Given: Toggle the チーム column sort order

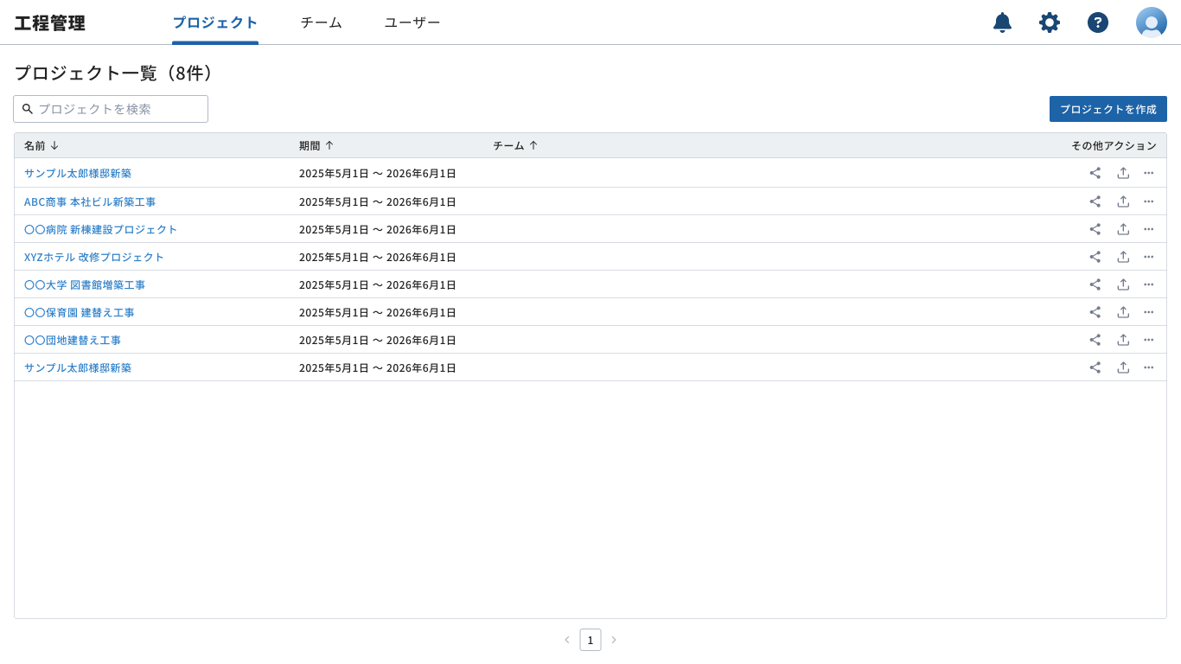Looking at the screenshot, I should (514, 145).
